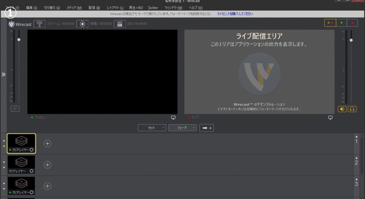The width and height of the screenshot is (365, 199).
Task: Open the 切り替え(S) menu
Action: pos(52,8)
